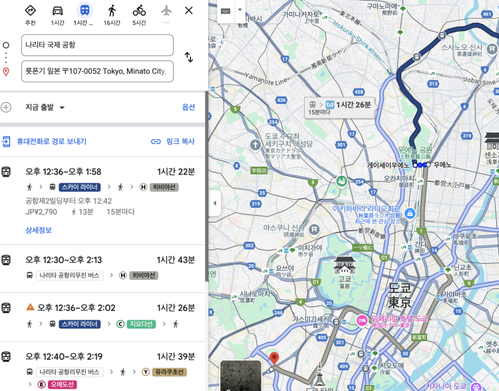
Task: Copy the route with 링크 복사
Action: tap(173, 141)
